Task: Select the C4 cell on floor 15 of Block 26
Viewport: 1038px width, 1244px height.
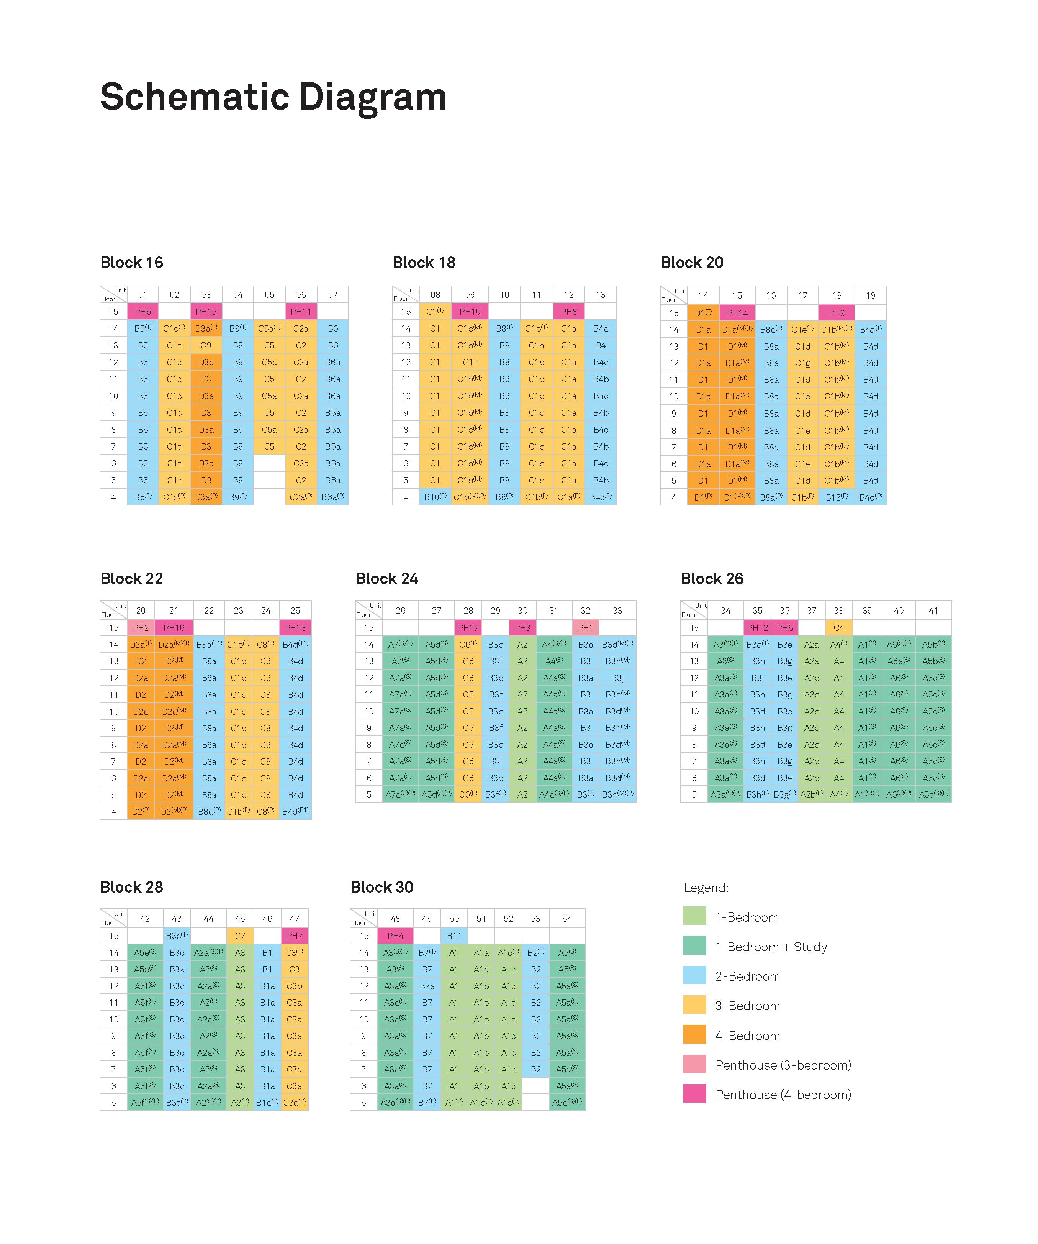Action: pyautogui.click(x=838, y=627)
